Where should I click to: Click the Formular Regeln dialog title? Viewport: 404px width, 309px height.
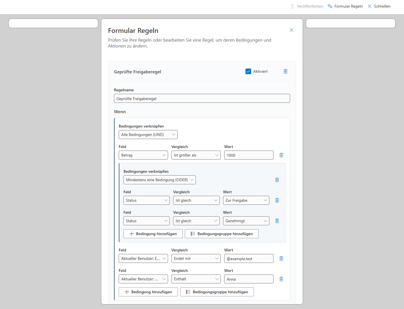(x=133, y=31)
